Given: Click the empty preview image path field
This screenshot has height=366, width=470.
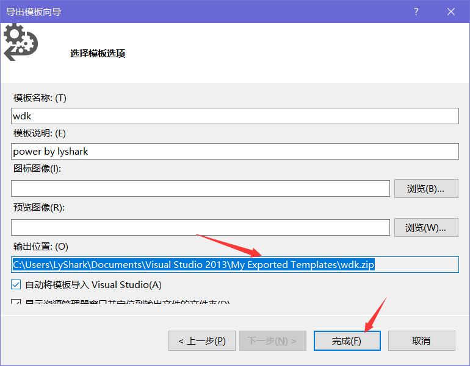Looking at the screenshot, I should 200,228.
